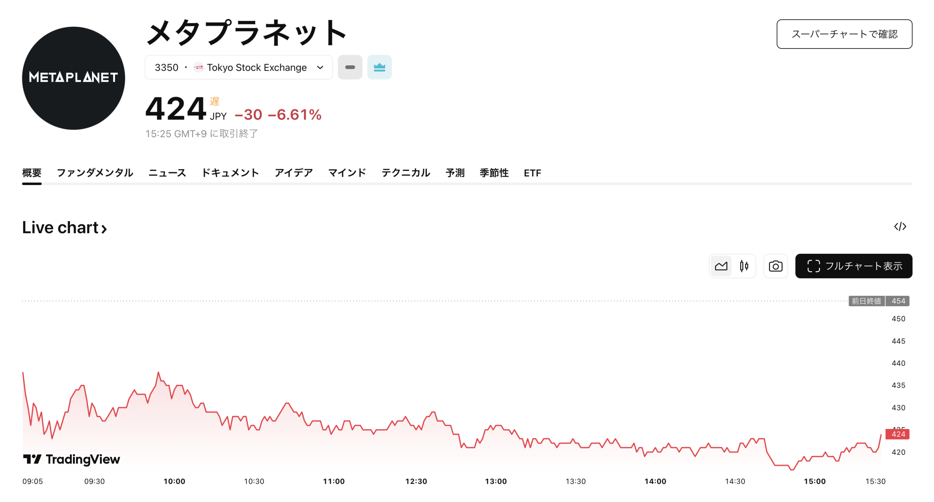The image size is (934, 502).
Task: Click the TradingView logo on chart
Action: 72,459
